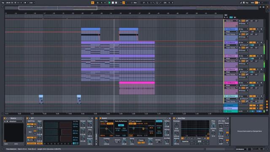The width and height of the screenshot is (270, 152).
Task: Open the Reverb Smooth Fast menu
Action: 118,142
